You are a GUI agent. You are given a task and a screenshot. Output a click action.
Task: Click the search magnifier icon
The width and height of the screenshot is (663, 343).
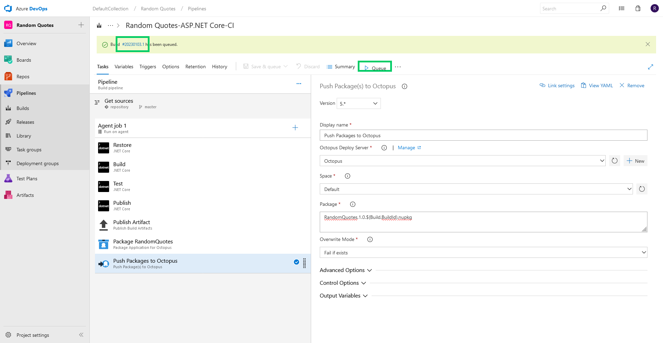coord(603,8)
